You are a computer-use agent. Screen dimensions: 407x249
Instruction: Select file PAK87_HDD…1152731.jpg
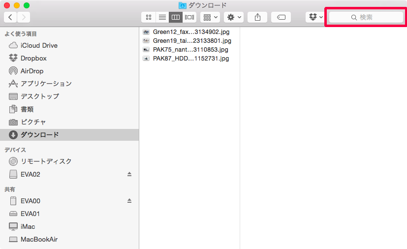pos(189,59)
